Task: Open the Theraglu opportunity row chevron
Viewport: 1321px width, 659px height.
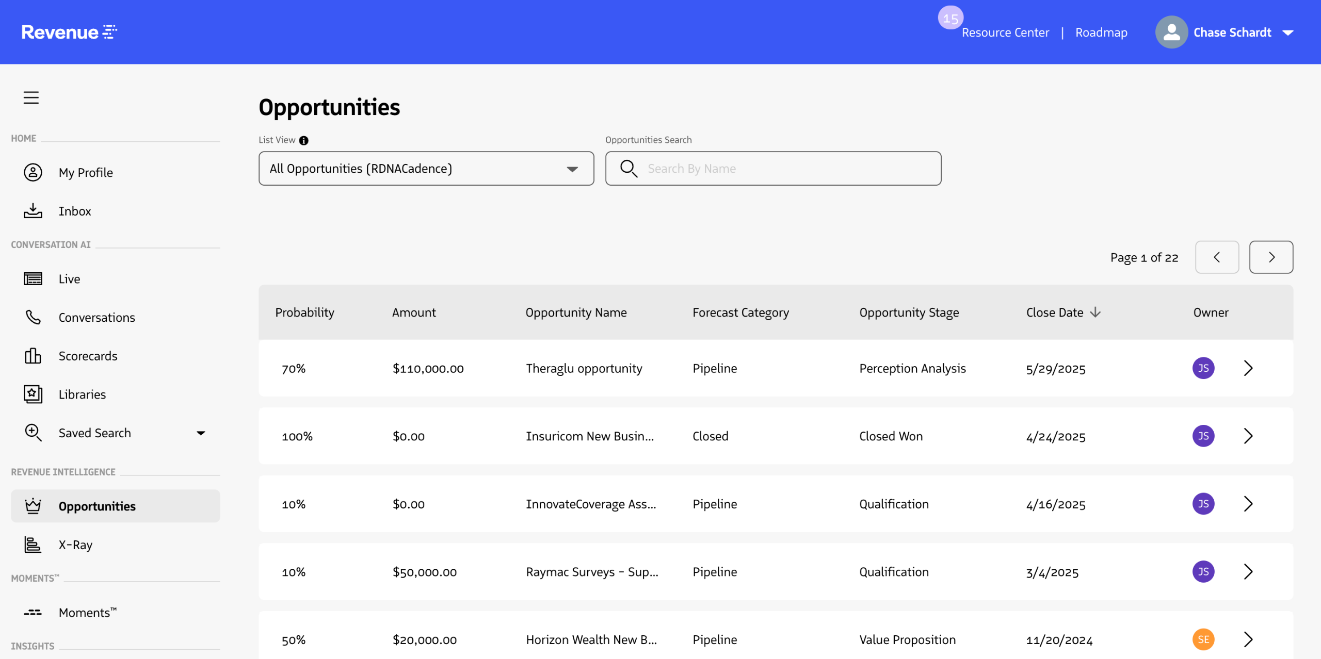Action: (1248, 368)
